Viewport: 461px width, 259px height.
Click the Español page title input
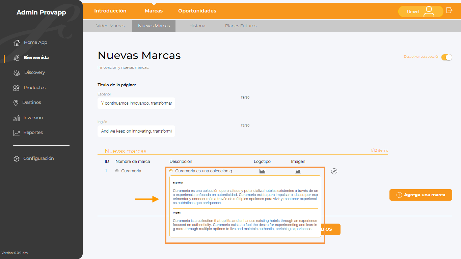(x=136, y=103)
